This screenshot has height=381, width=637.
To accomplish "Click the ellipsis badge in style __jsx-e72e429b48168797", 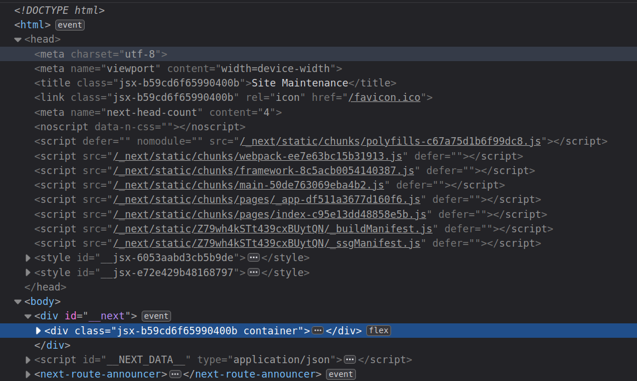I will (x=253, y=272).
